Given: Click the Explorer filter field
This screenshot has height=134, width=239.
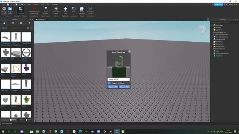Looking at the screenshot, I should pos(224,22).
